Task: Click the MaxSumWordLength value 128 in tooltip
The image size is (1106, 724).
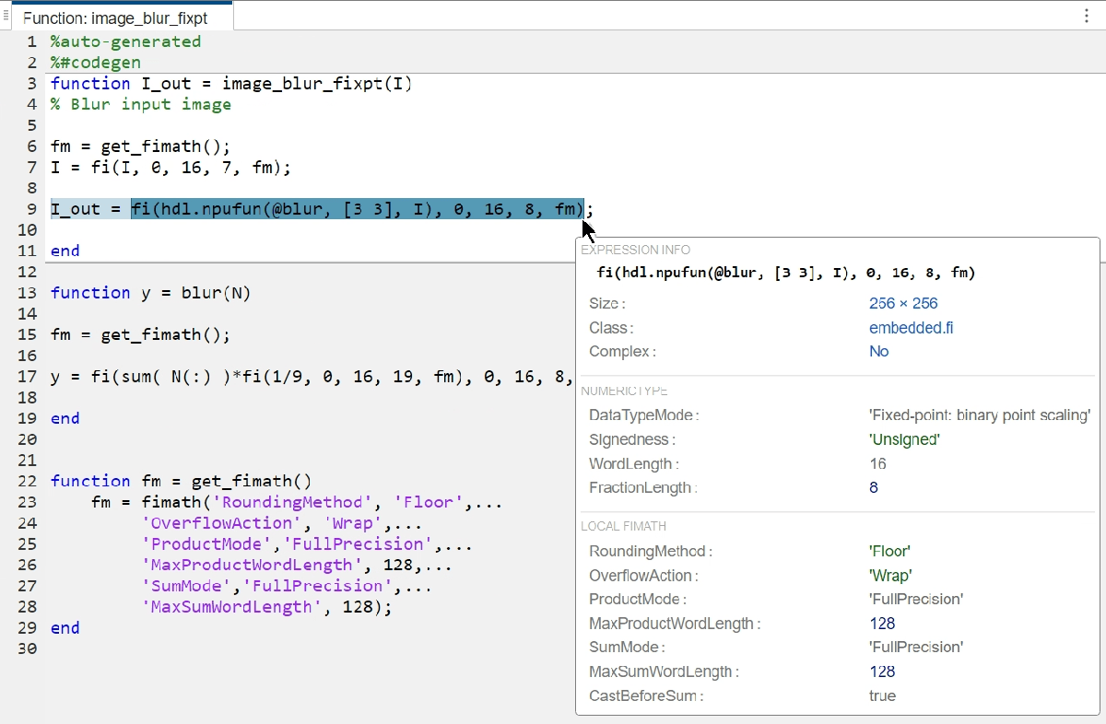Action: click(882, 671)
